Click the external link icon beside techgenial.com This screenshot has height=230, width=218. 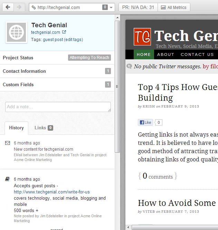[64, 32]
